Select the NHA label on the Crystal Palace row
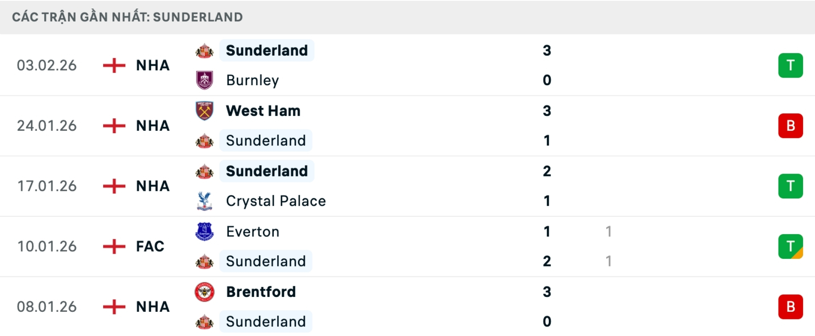 (x=152, y=186)
